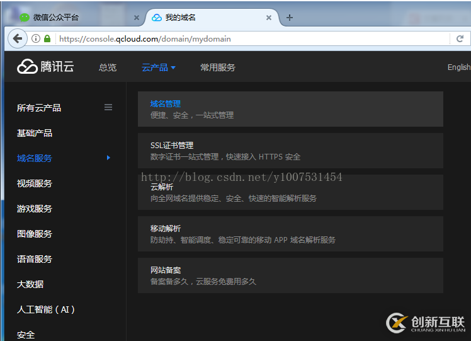Select 安全 in the sidebar
Viewport: 471px width, 341px height.
[26, 335]
